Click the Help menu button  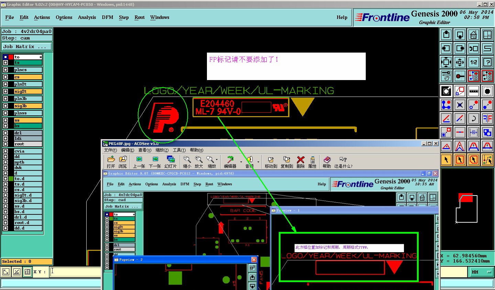[342, 17]
